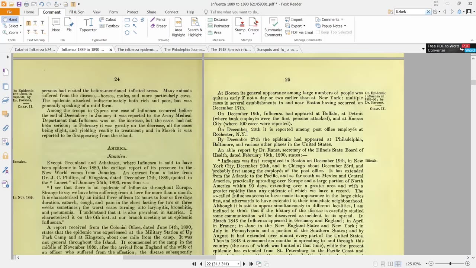Viewport: 476px width, 268px height.
Task: Click the Open folder icon
Action: tap(12, 4)
